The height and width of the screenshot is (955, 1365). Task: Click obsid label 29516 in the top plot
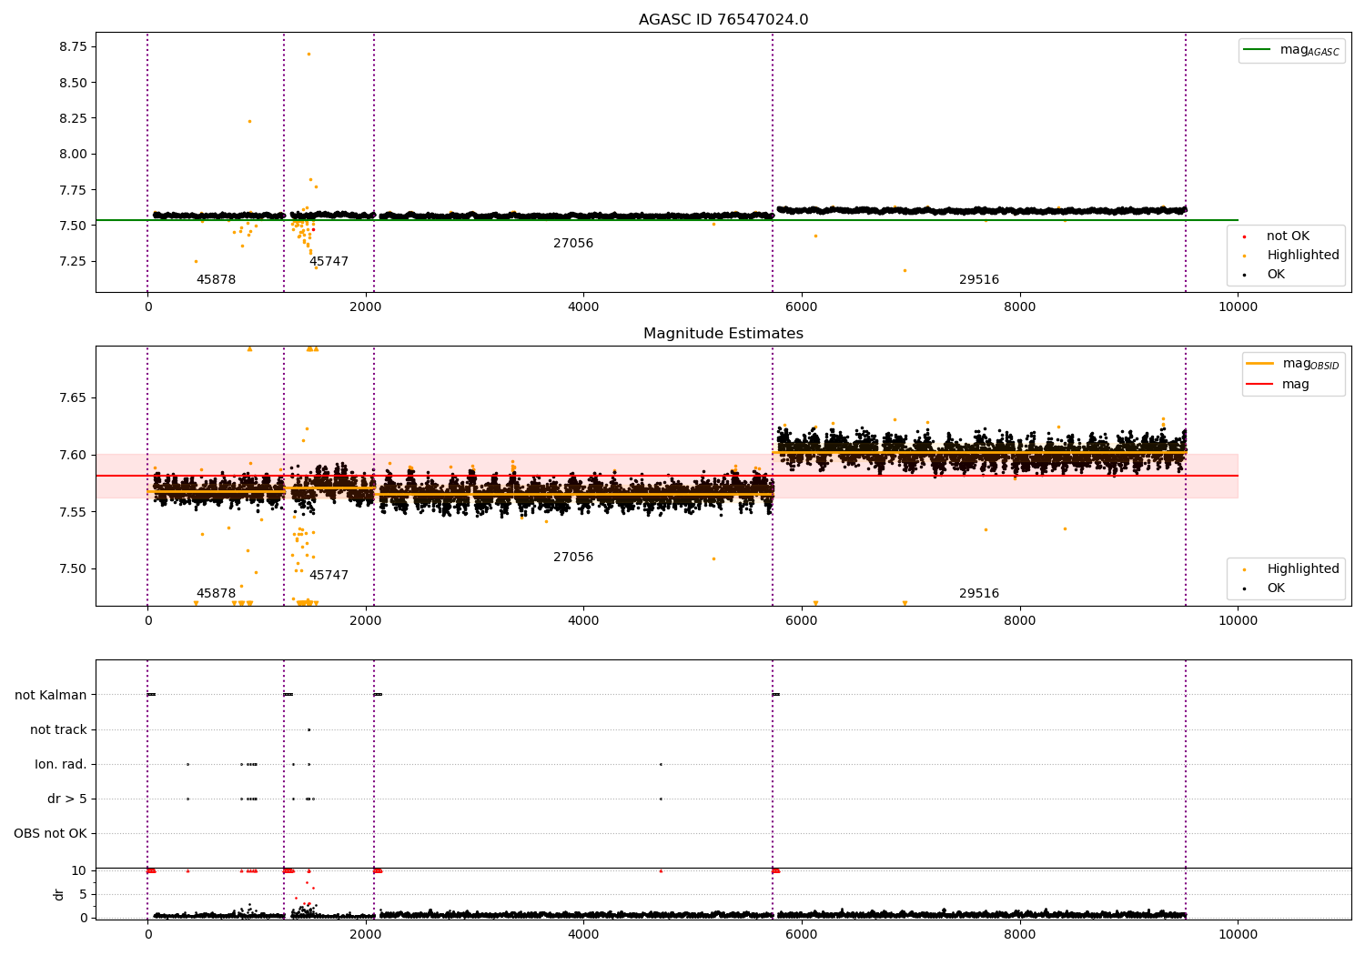click(979, 280)
